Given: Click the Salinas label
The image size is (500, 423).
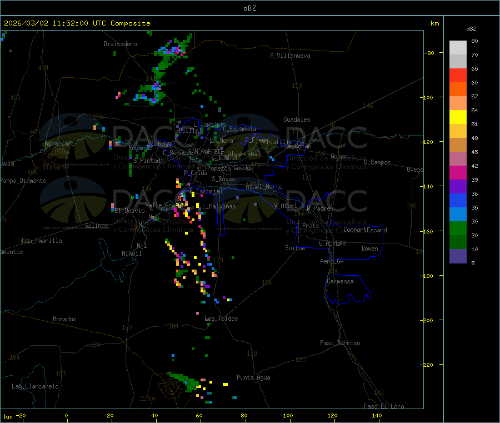Looking at the screenshot, I should (96, 226).
